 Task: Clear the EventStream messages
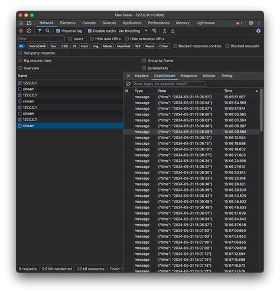(128, 84)
